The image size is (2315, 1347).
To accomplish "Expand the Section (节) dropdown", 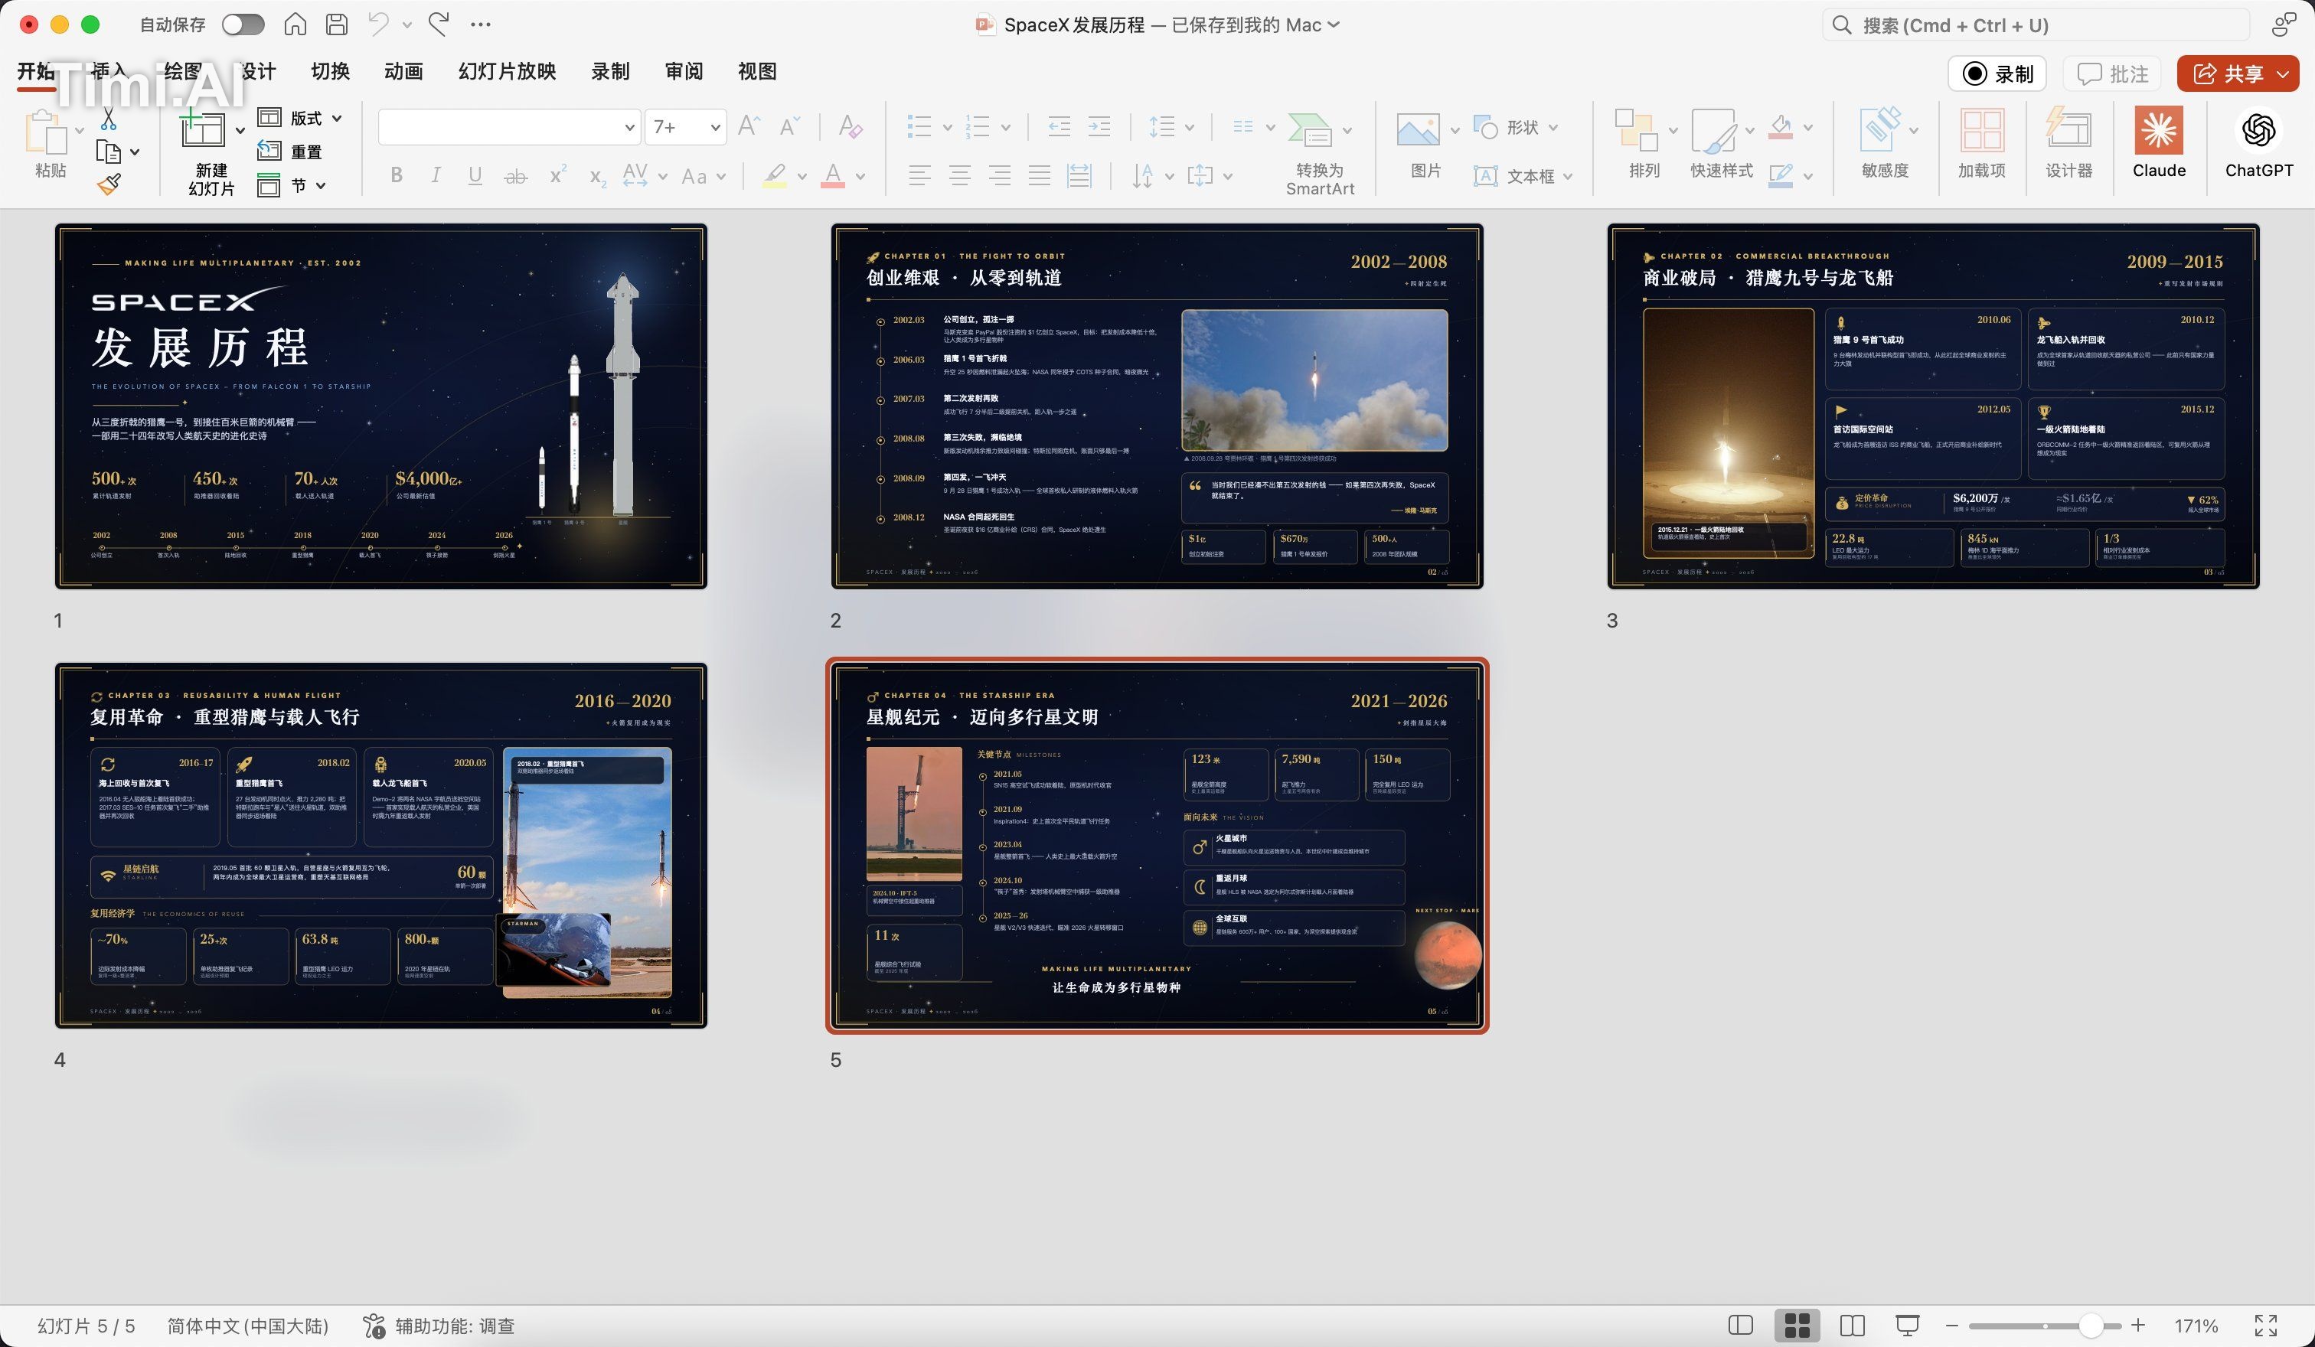I will [x=321, y=184].
